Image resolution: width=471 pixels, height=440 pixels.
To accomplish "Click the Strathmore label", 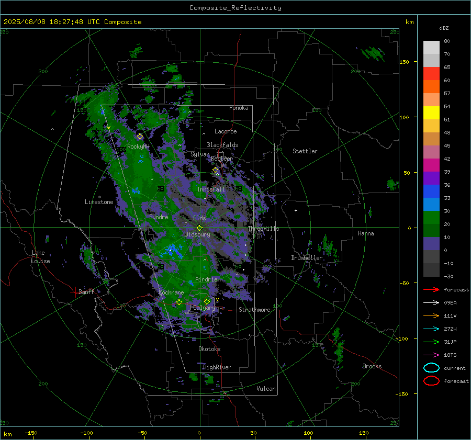I will (x=254, y=310).
